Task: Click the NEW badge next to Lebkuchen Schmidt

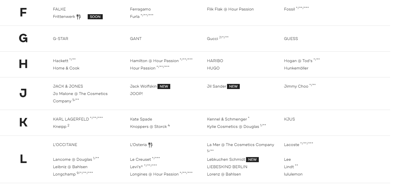Action: tap(252, 160)
